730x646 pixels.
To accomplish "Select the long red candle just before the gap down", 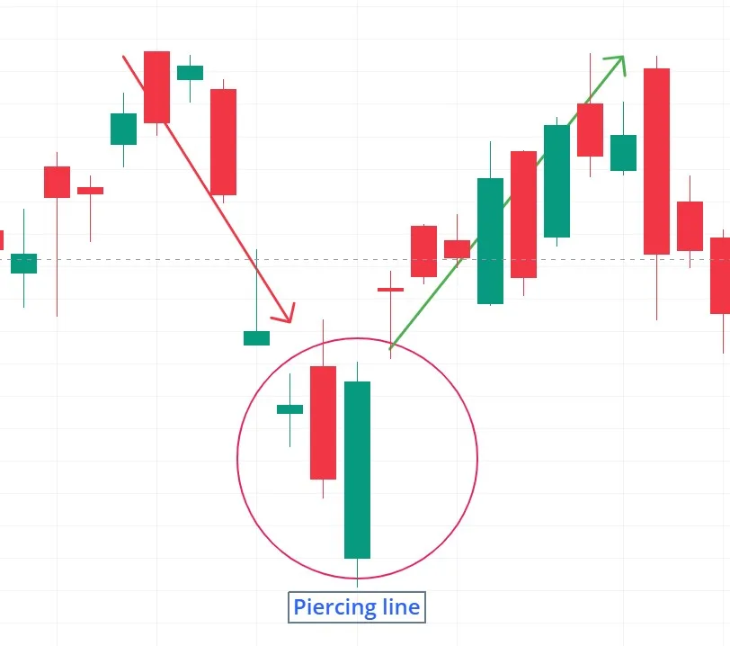I will (224, 141).
